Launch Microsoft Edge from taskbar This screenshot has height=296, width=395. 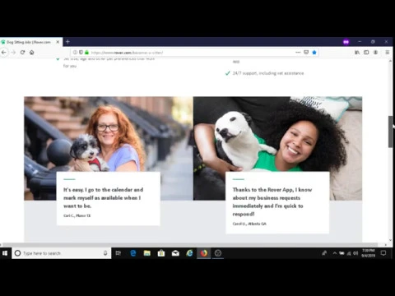coord(133,253)
